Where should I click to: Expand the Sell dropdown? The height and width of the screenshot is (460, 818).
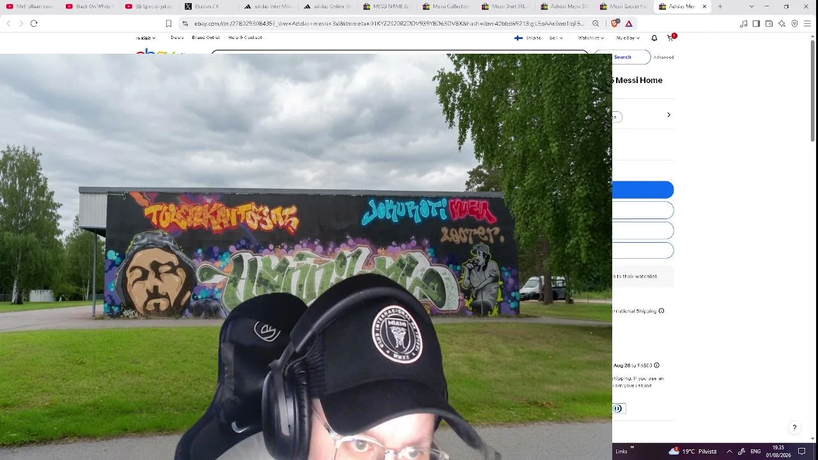click(x=556, y=38)
